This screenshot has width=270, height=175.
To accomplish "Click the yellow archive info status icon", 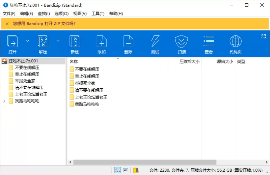I will coord(136,170).
